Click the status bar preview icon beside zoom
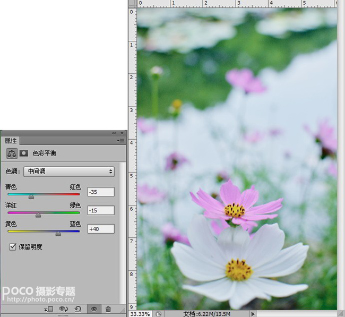The width and height of the screenshot is (345, 317). (158, 314)
